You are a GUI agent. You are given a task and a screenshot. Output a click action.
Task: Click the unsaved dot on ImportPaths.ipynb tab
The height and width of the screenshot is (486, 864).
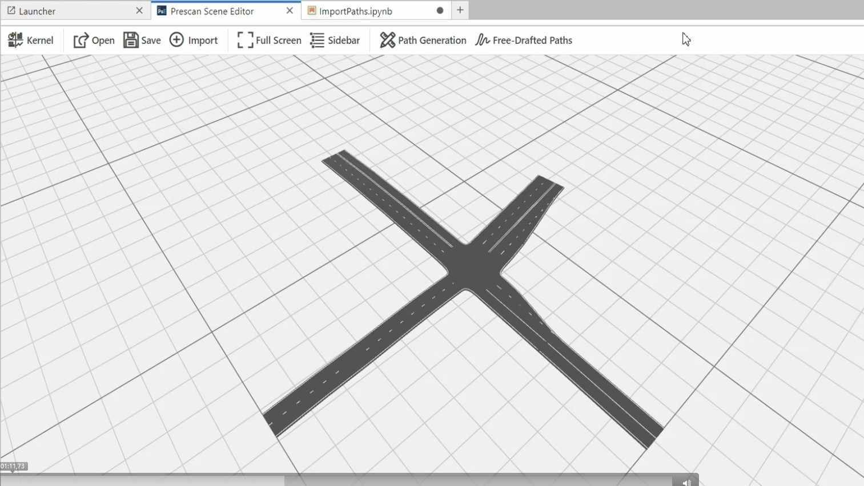(440, 11)
